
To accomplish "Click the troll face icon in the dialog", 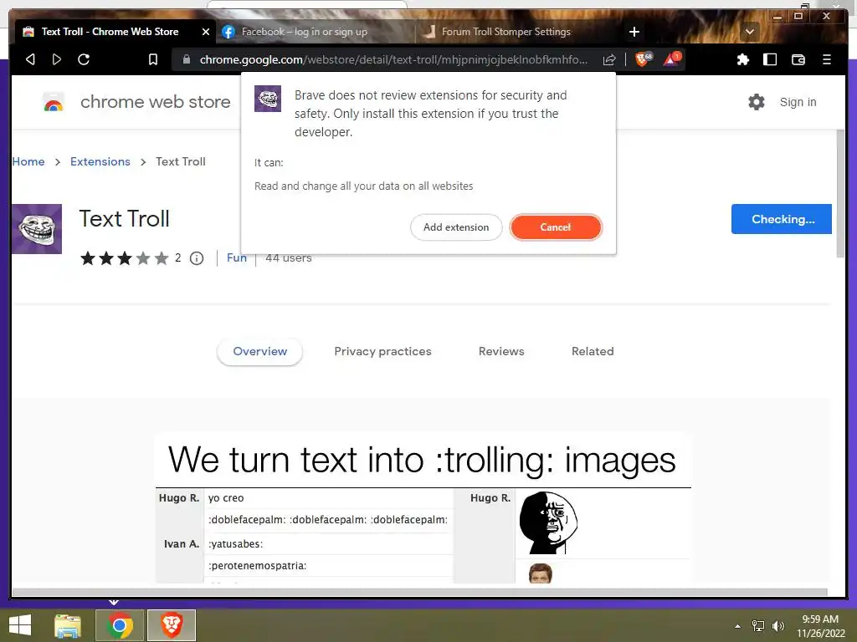I will tap(268, 99).
